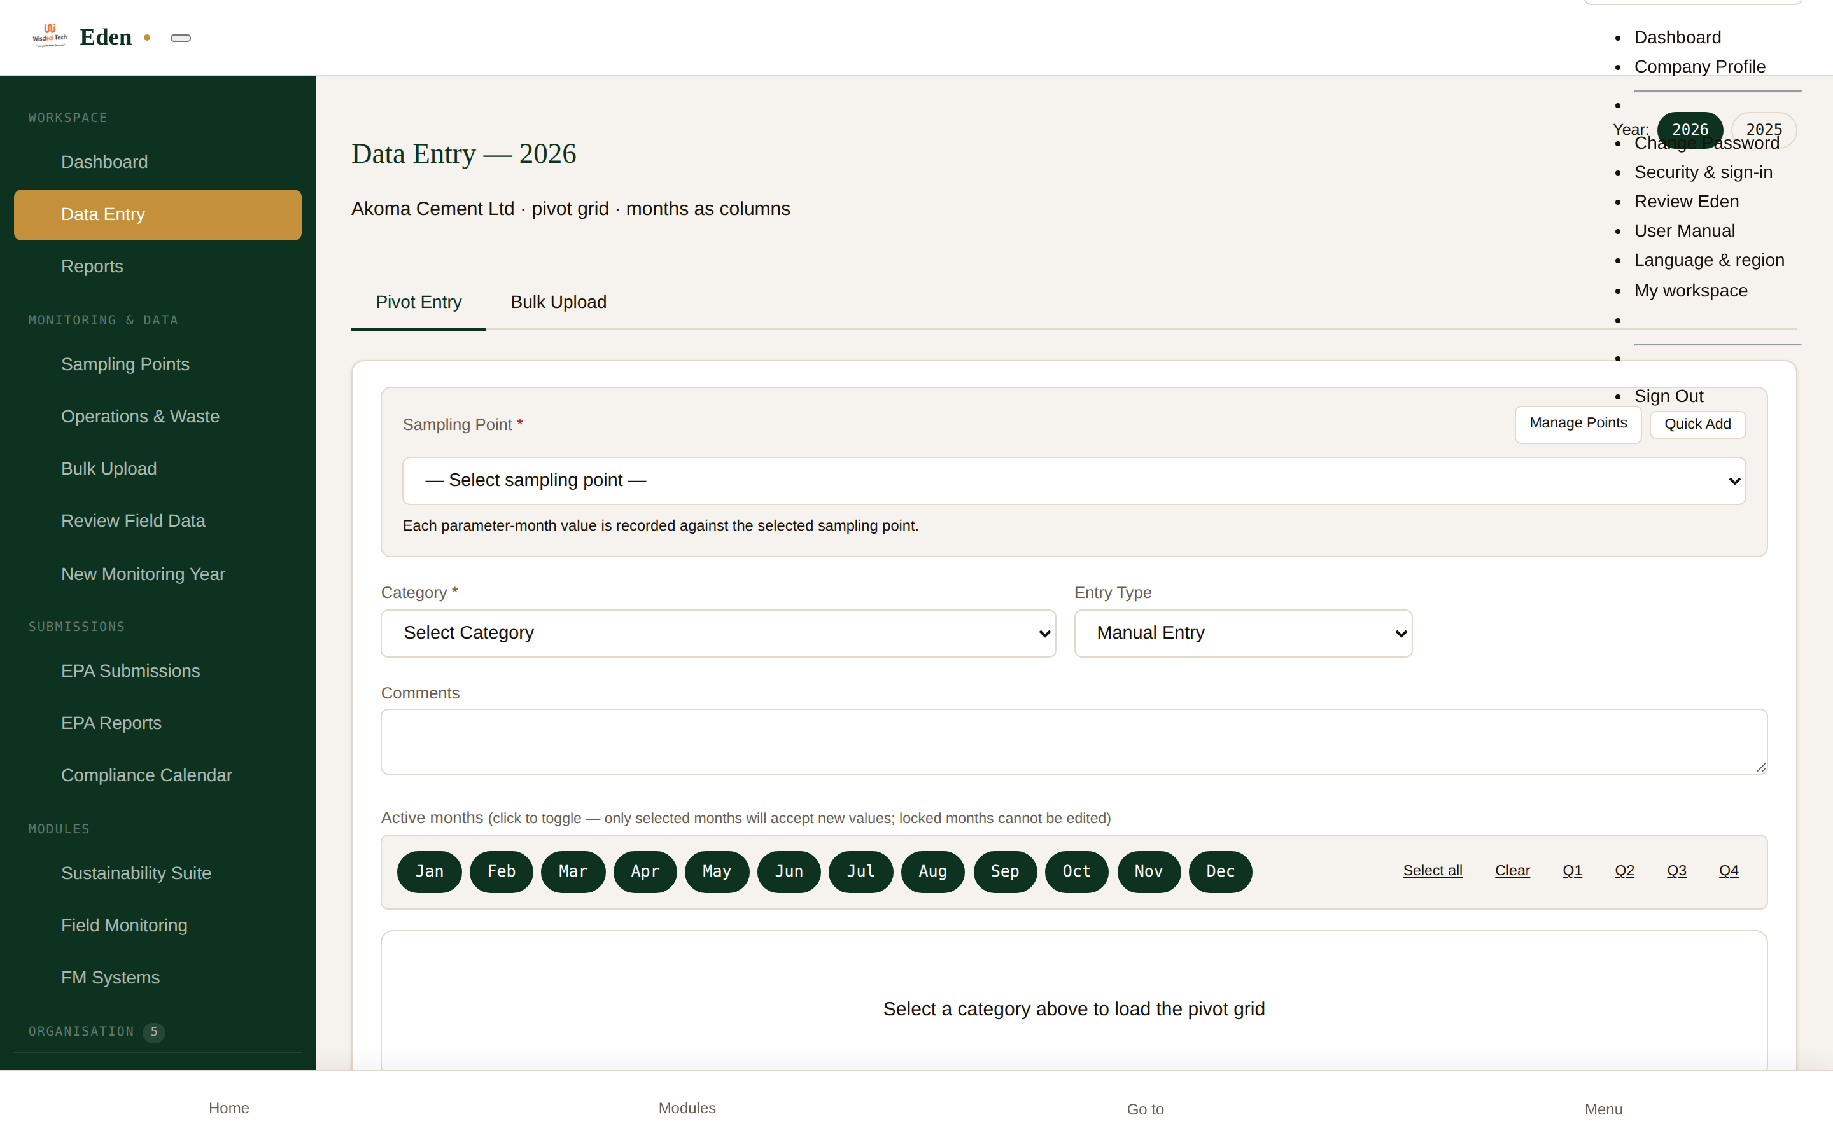
Task: Open Company Profile in user menu
Action: pyautogui.click(x=1700, y=67)
